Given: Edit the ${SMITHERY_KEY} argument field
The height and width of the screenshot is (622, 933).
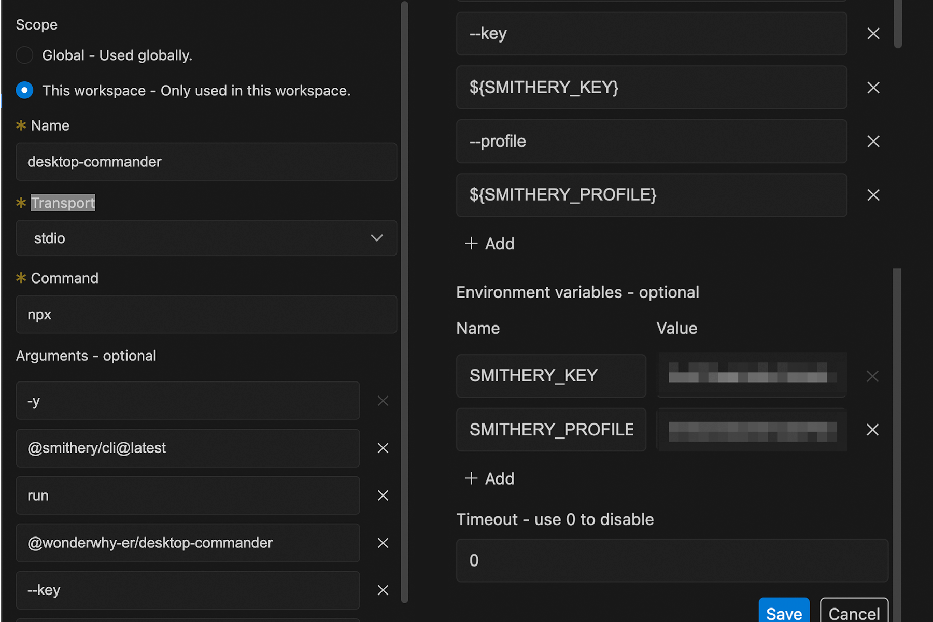Looking at the screenshot, I should pyautogui.click(x=652, y=88).
